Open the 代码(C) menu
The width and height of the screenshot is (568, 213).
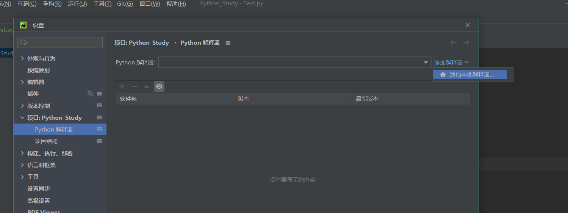(27, 4)
